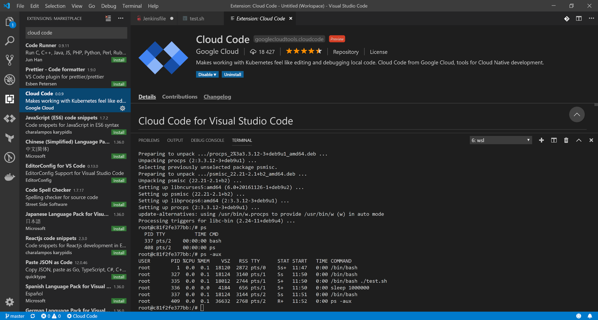598x320 pixels.
Task: Open Extensions More Actions ellipsis
Action: (x=121, y=19)
